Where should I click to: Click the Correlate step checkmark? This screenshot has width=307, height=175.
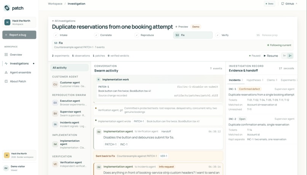tap(96, 35)
